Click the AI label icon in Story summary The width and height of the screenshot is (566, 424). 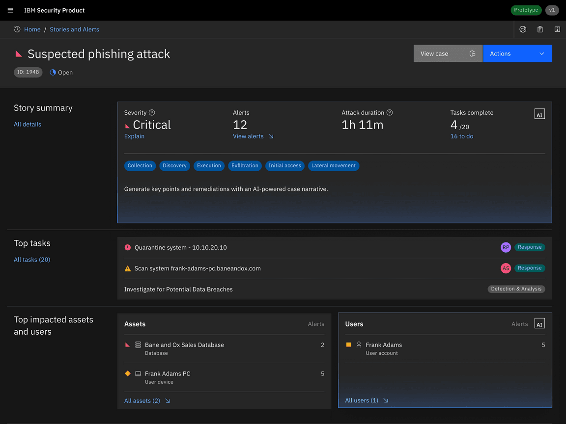point(539,114)
